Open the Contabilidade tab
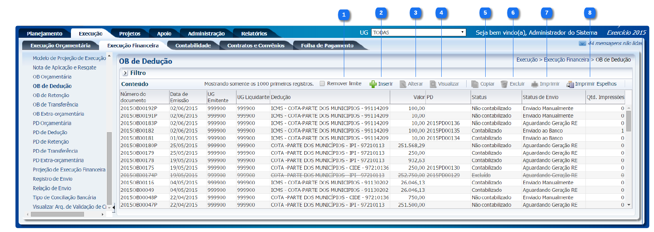This screenshot has width=654, height=232. [x=193, y=45]
